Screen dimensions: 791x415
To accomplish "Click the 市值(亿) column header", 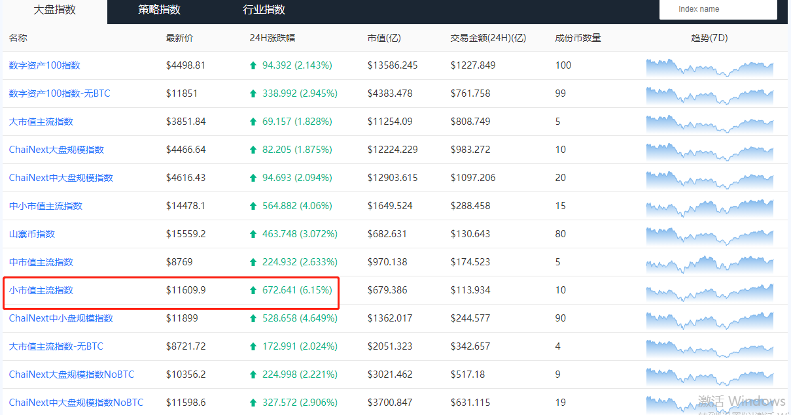I will point(384,38).
